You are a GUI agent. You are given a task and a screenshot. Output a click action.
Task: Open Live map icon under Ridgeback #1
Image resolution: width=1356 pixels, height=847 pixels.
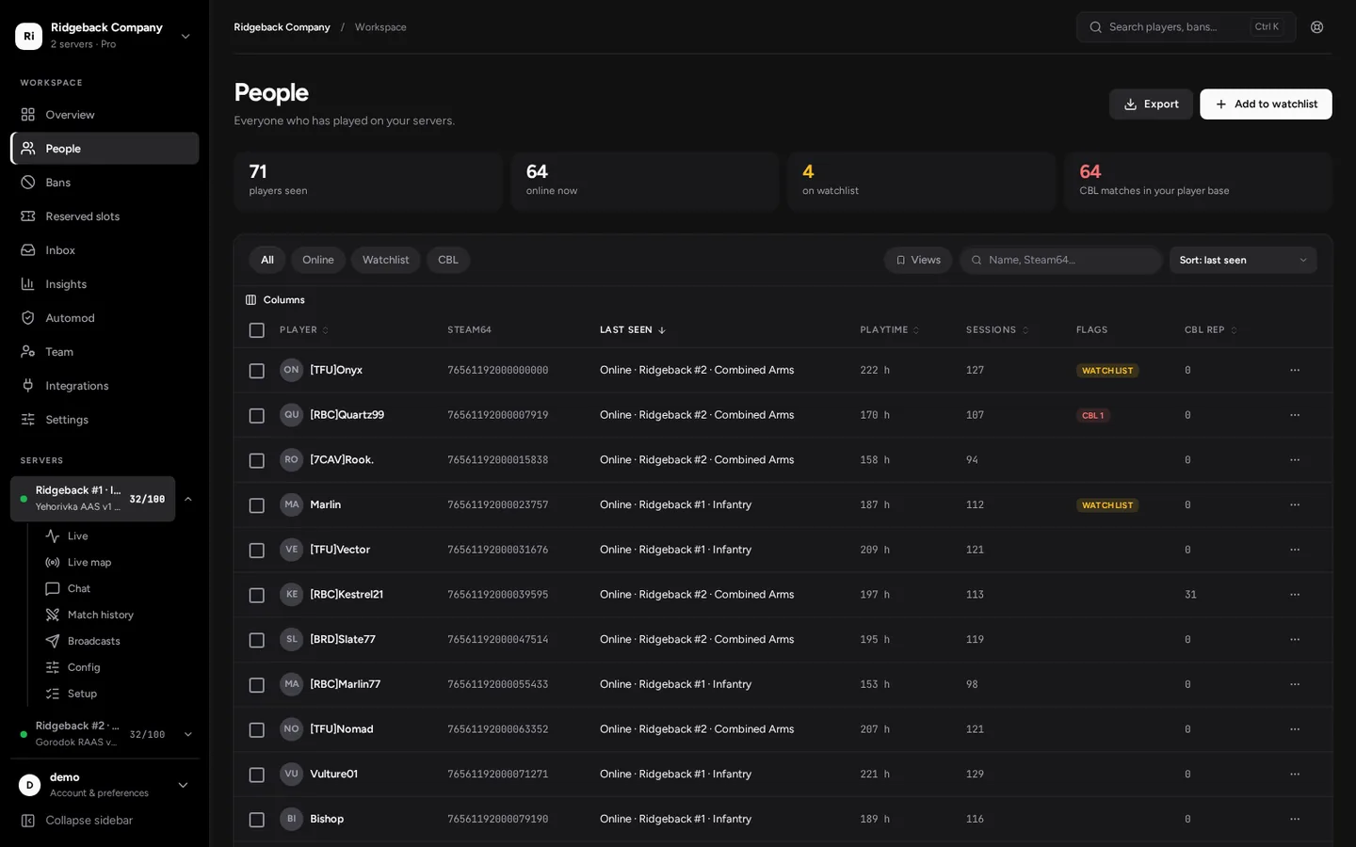[x=53, y=563]
